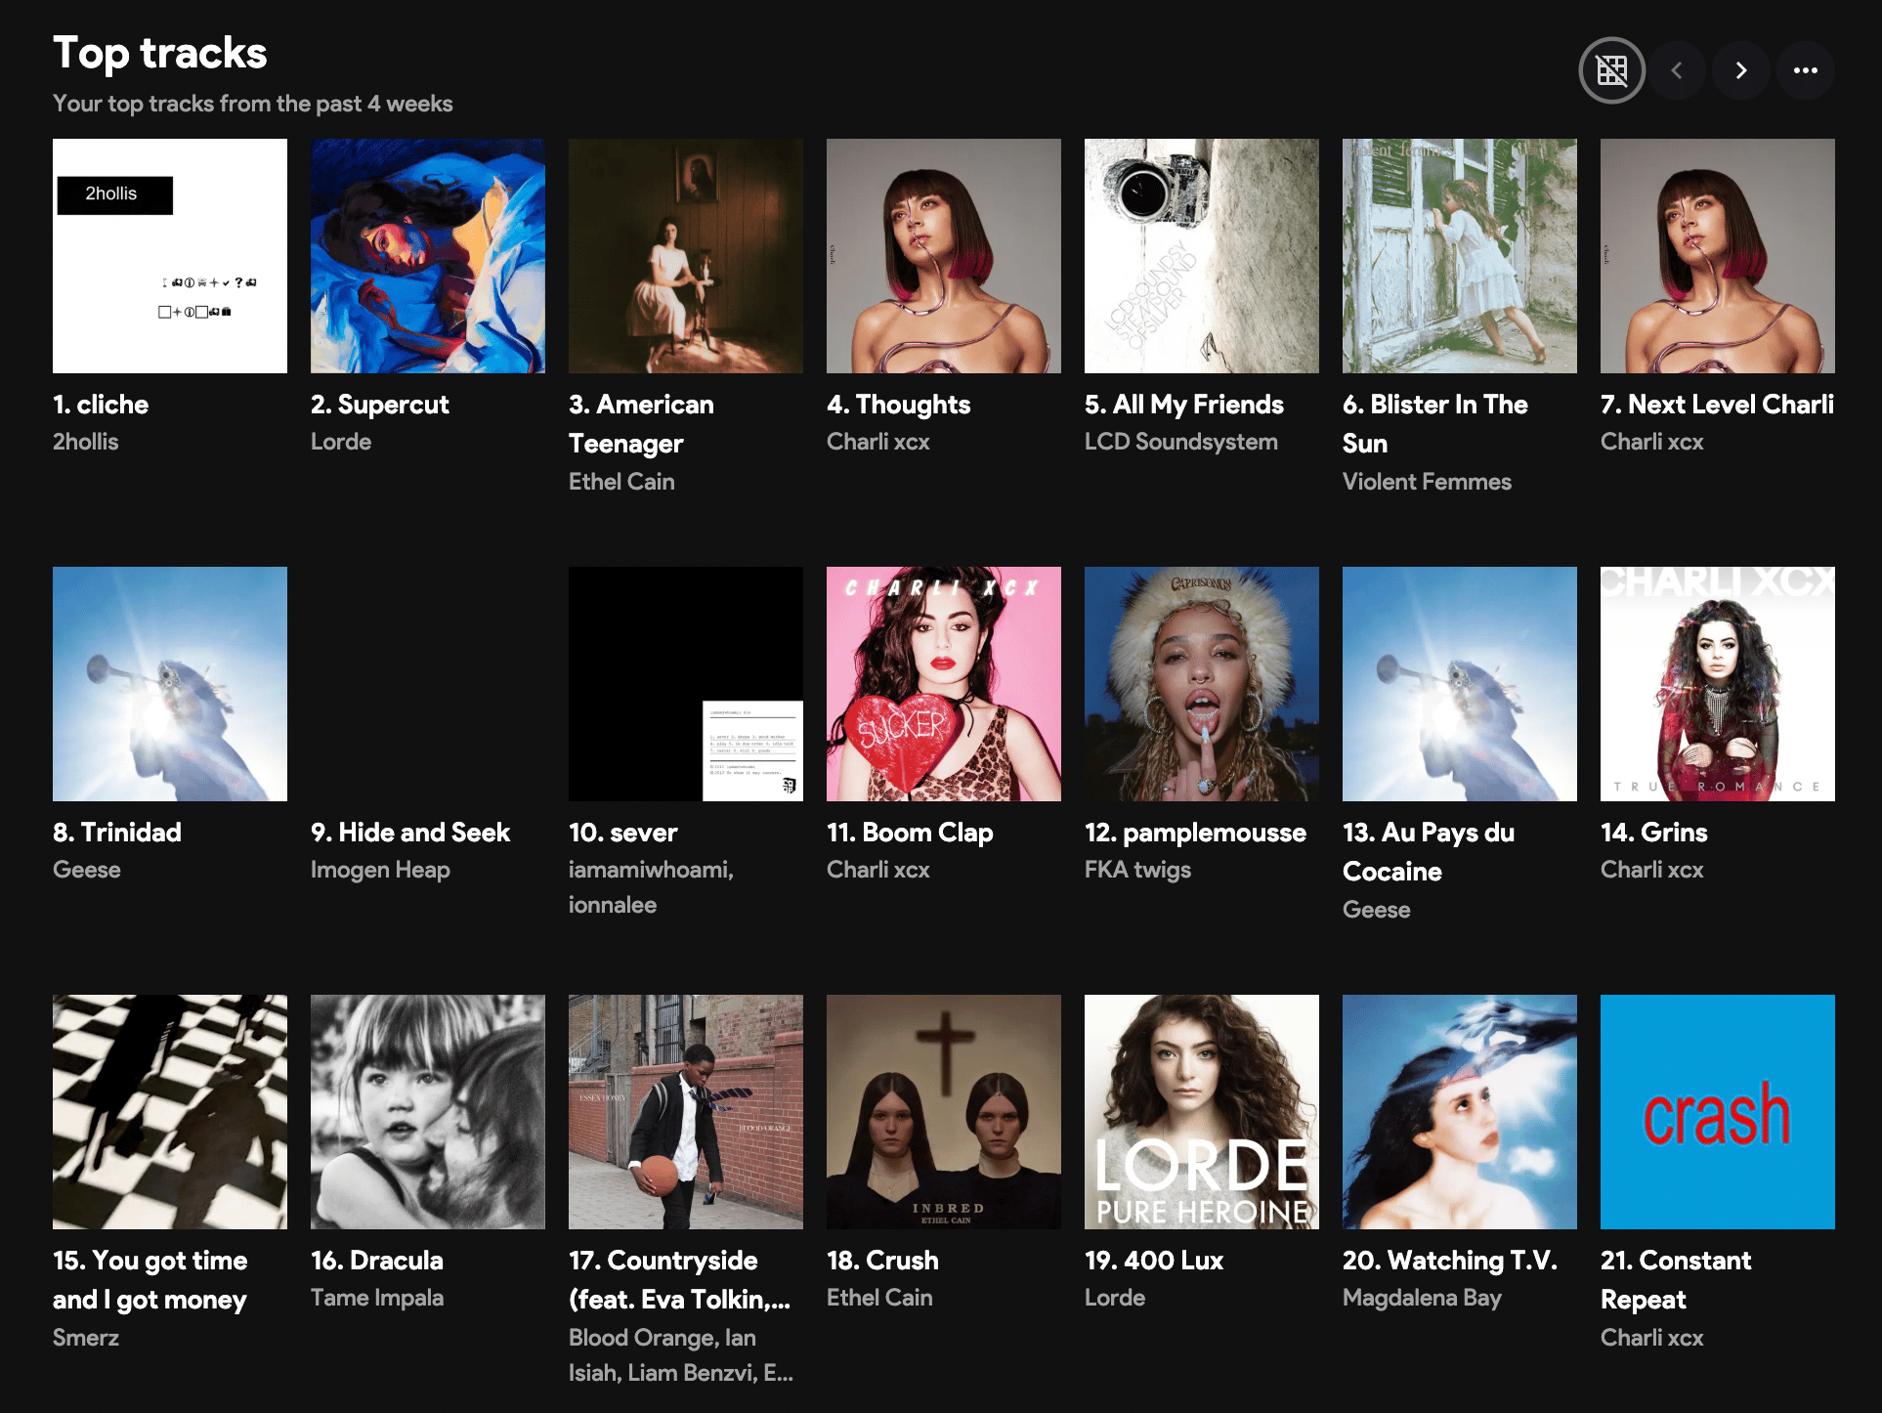Open the Constant Repeat crash cover
The image size is (1882, 1413).
click(x=1718, y=1112)
